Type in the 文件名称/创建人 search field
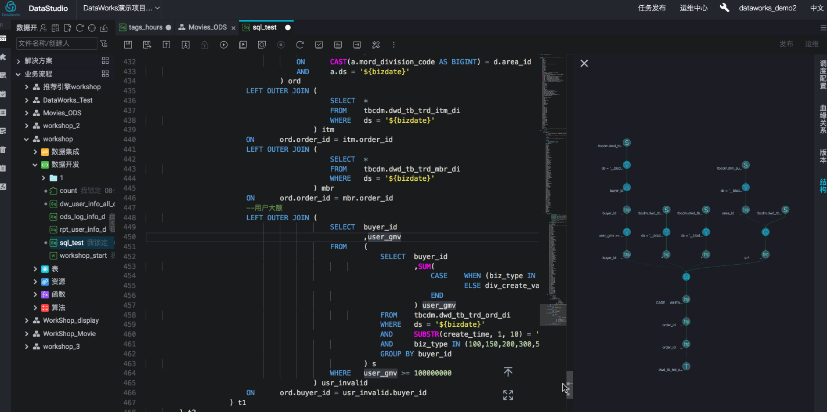The width and height of the screenshot is (827, 412). point(56,43)
